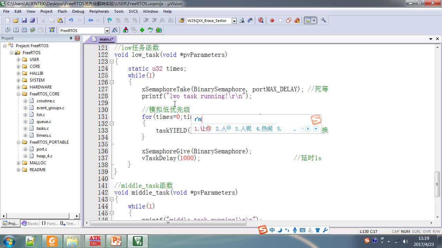Open the target selection dropdown FreeRTOS
This screenshot has height=248, width=442.
coord(107,31)
